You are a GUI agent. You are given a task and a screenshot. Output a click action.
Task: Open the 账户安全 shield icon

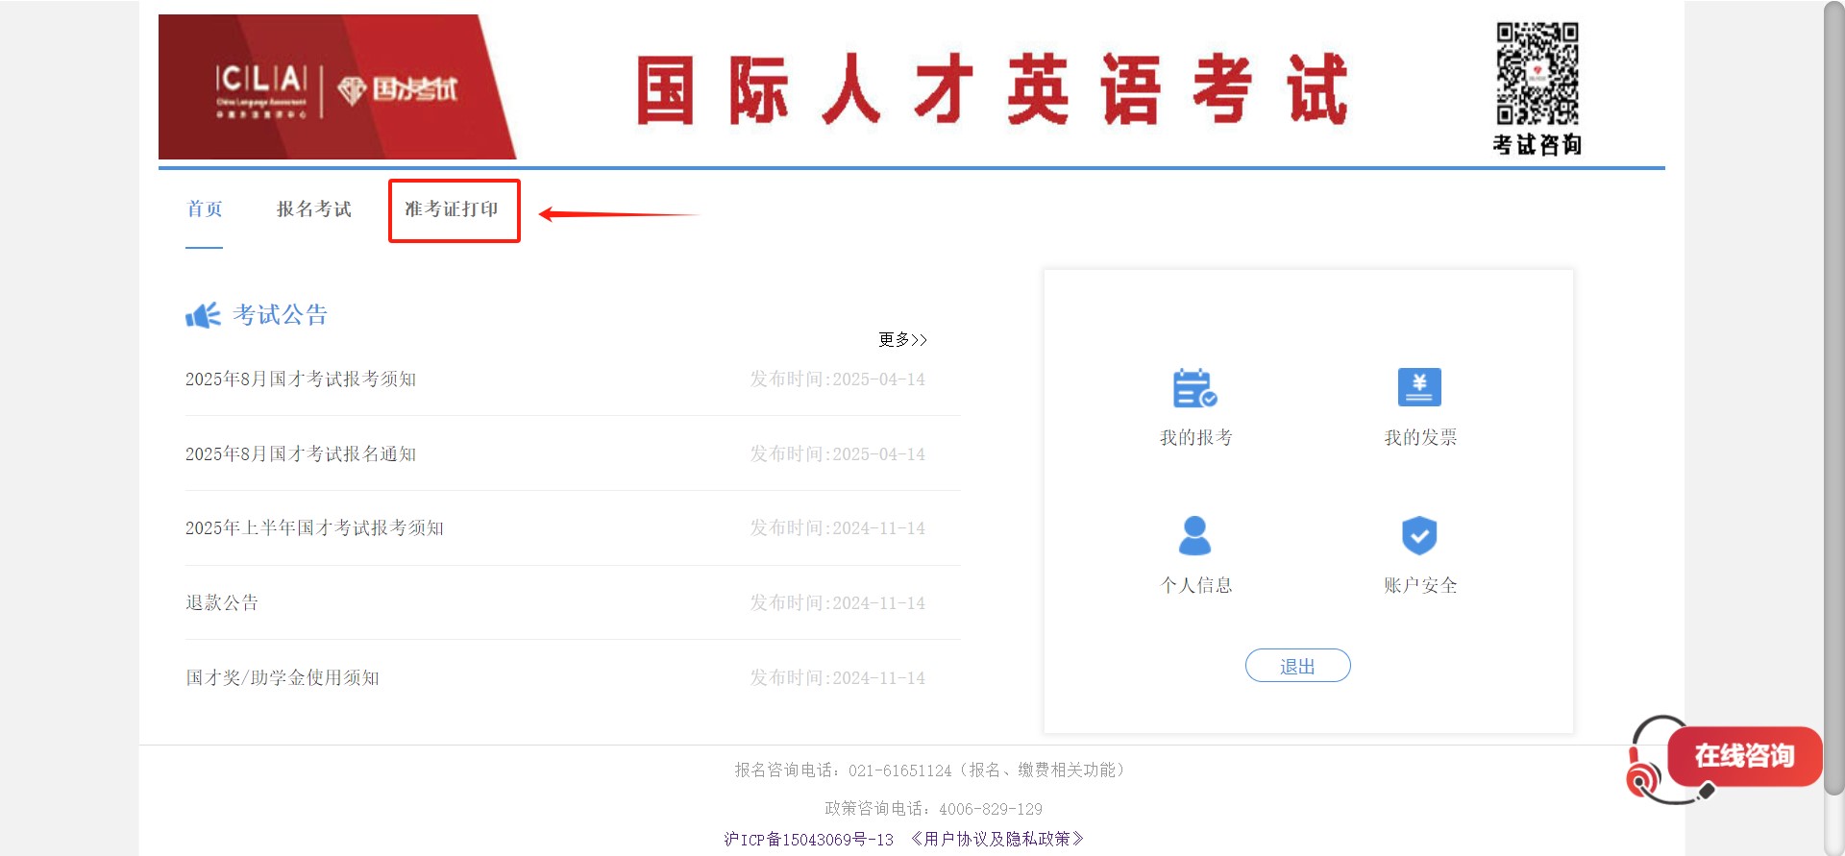point(1419,535)
